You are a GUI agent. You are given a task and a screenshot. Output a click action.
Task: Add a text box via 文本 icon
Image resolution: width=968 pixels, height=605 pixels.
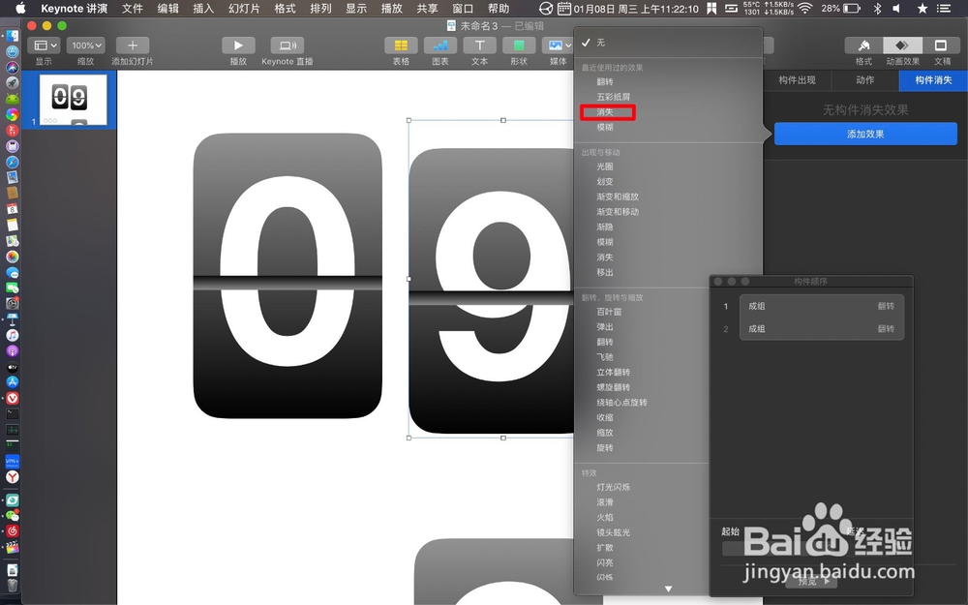tap(480, 45)
